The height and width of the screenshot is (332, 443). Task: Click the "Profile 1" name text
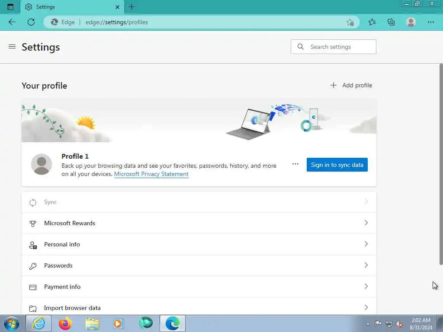[75, 156]
